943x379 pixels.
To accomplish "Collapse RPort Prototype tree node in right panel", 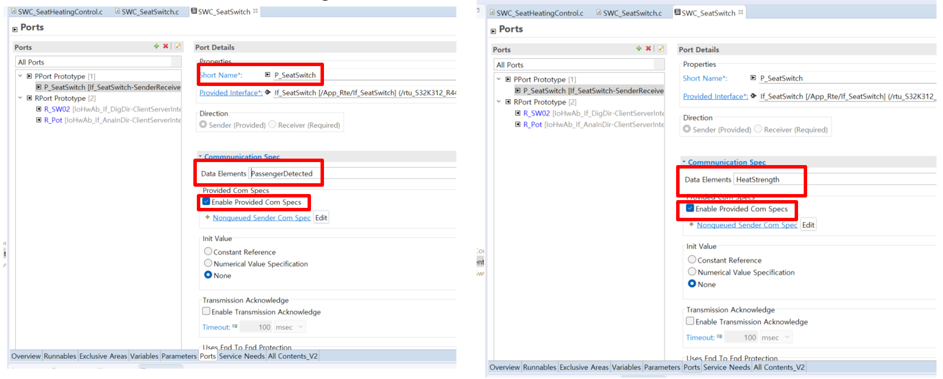I will pyautogui.click(x=499, y=102).
